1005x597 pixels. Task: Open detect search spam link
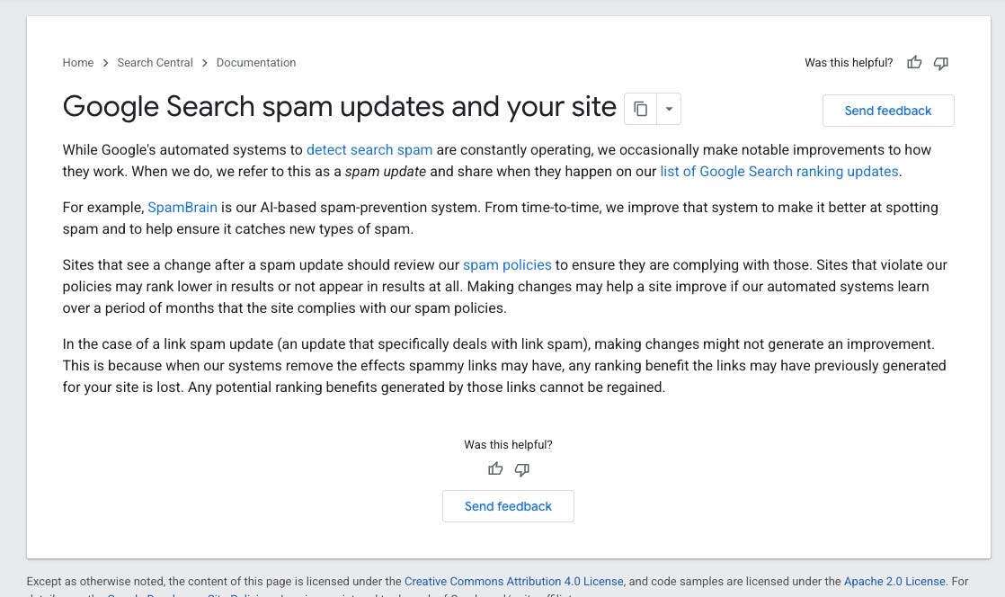click(369, 149)
